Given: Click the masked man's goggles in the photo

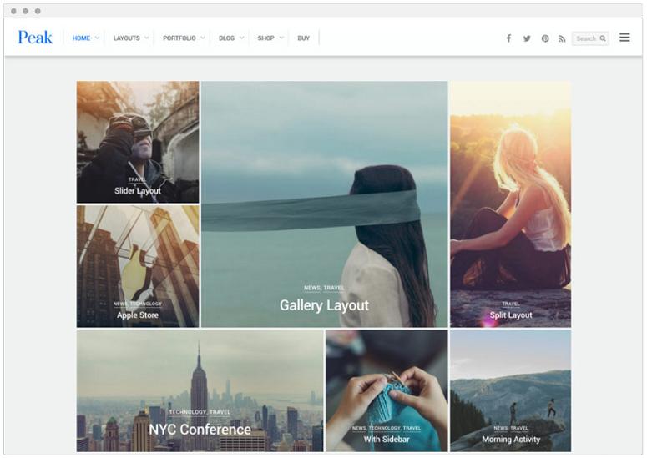Looking at the screenshot, I should (x=140, y=126).
